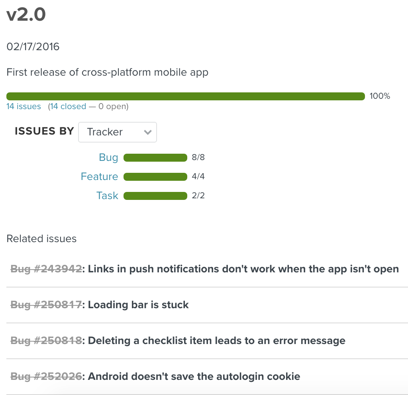Screen dimensions: 408x395
Task: Click the overall 100% version progress bar
Action: tap(186, 96)
